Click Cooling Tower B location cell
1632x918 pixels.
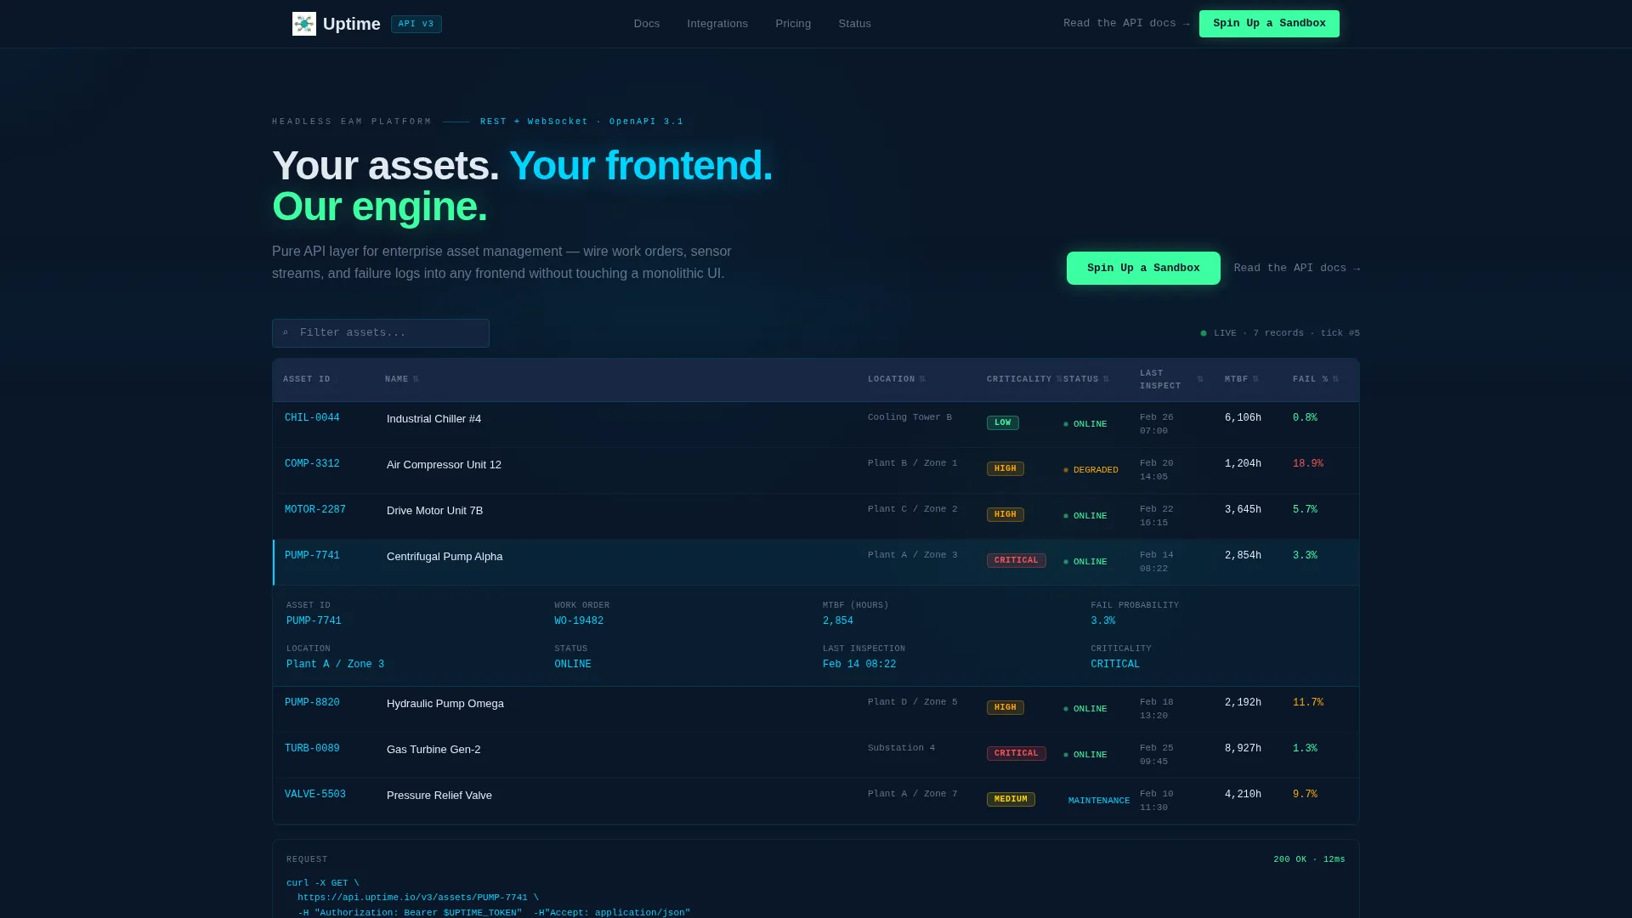click(x=909, y=417)
